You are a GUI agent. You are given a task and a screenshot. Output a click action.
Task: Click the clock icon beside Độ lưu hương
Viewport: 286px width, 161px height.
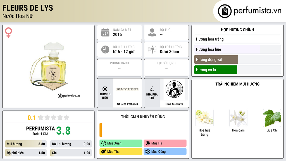pyautogui.click(x=105, y=49)
